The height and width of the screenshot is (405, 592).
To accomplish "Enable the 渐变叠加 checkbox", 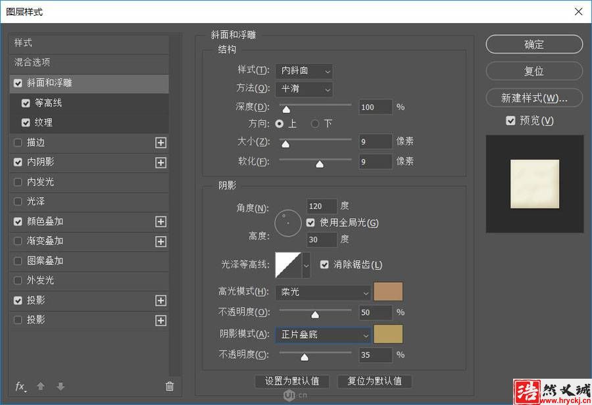I will click(x=18, y=241).
